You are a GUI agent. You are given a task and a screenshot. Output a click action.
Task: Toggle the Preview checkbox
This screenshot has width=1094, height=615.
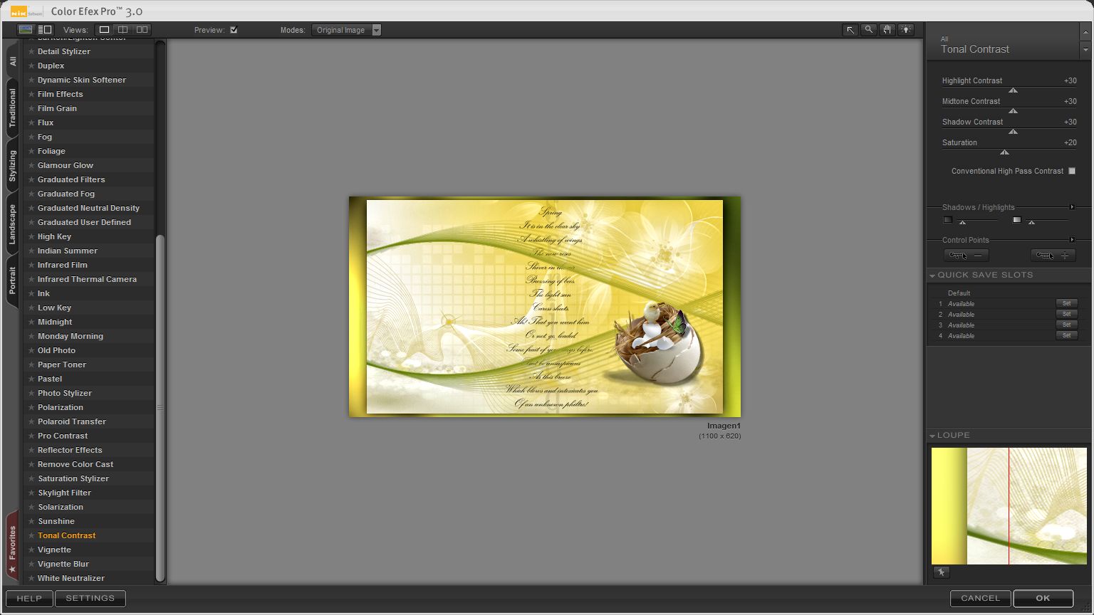coord(234,30)
